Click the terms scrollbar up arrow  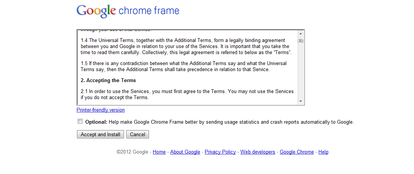coord(301,34)
